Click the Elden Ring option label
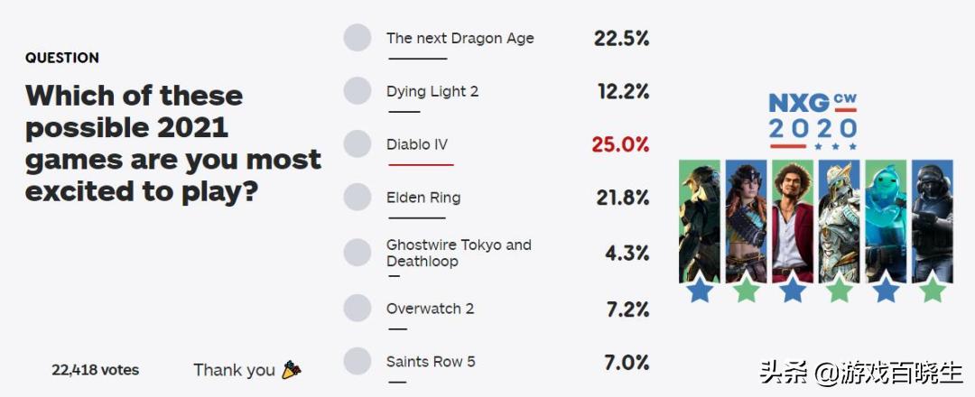 (424, 198)
